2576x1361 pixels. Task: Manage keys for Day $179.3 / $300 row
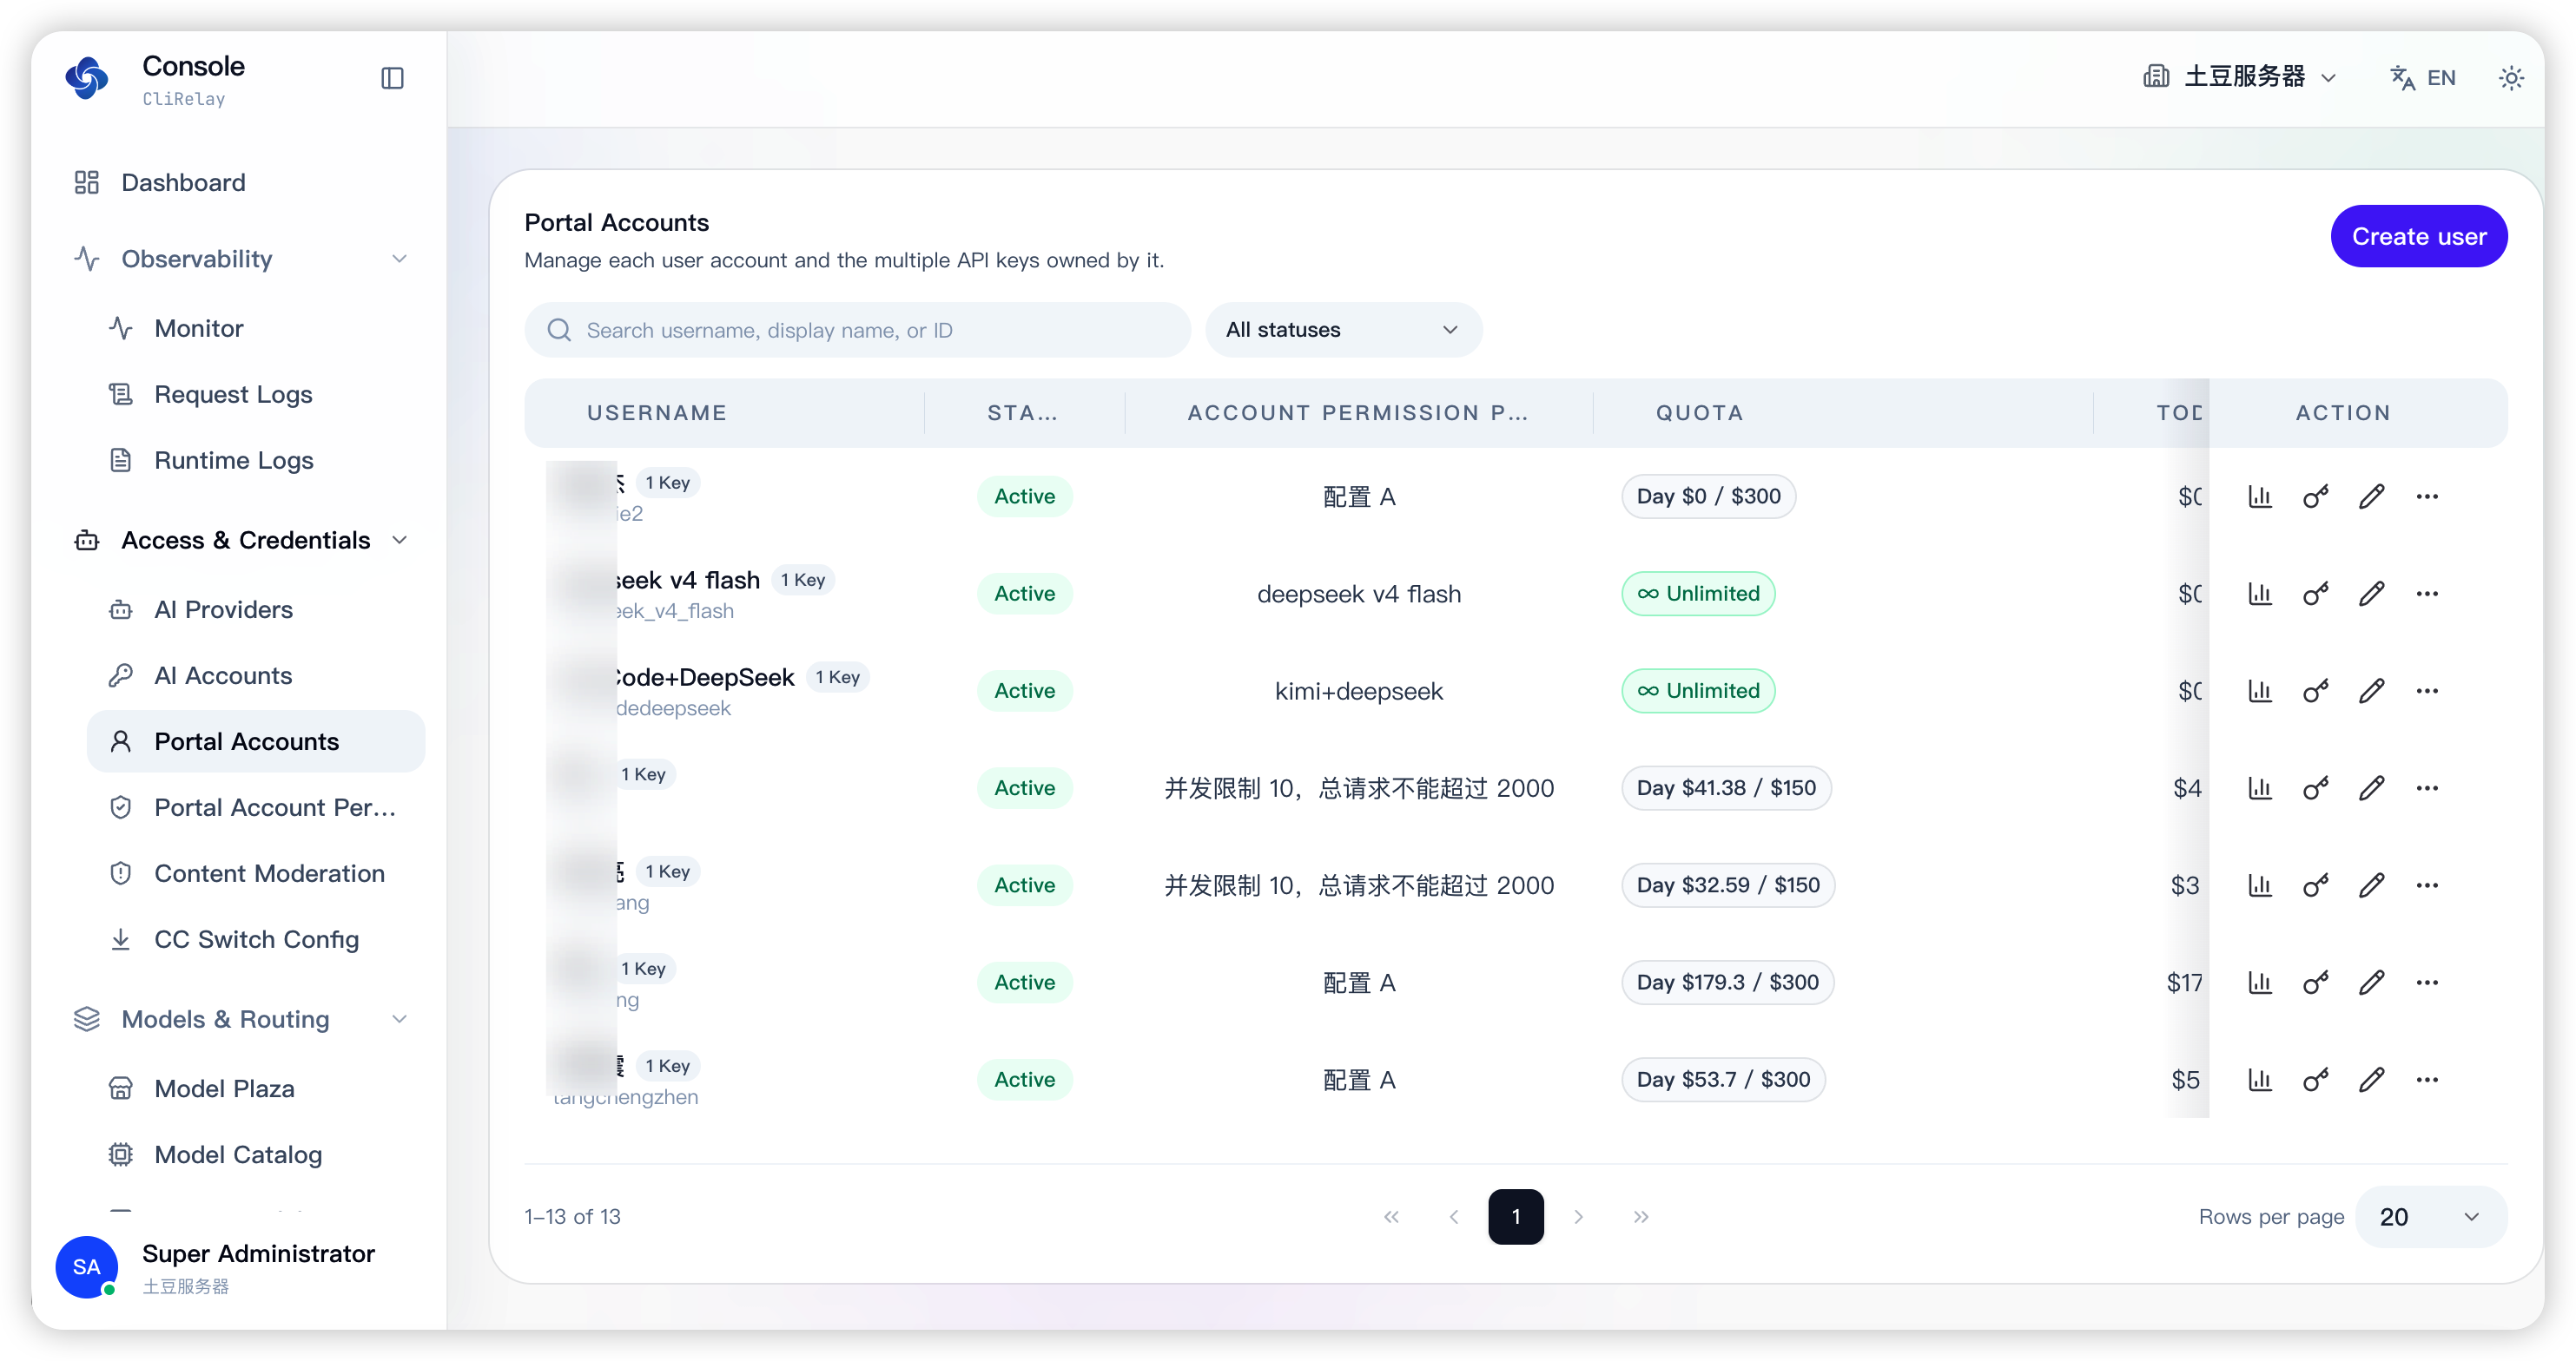pyautogui.click(x=2316, y=983)
